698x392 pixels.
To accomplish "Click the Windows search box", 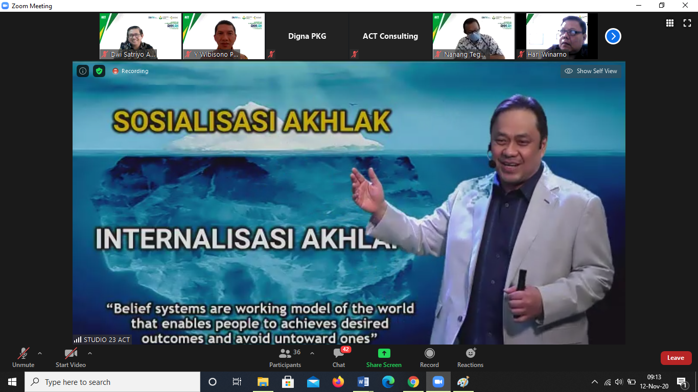I will click(112, 382).
